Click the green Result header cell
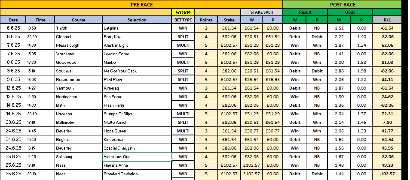 pyautogui.click(x=305, y=12)
